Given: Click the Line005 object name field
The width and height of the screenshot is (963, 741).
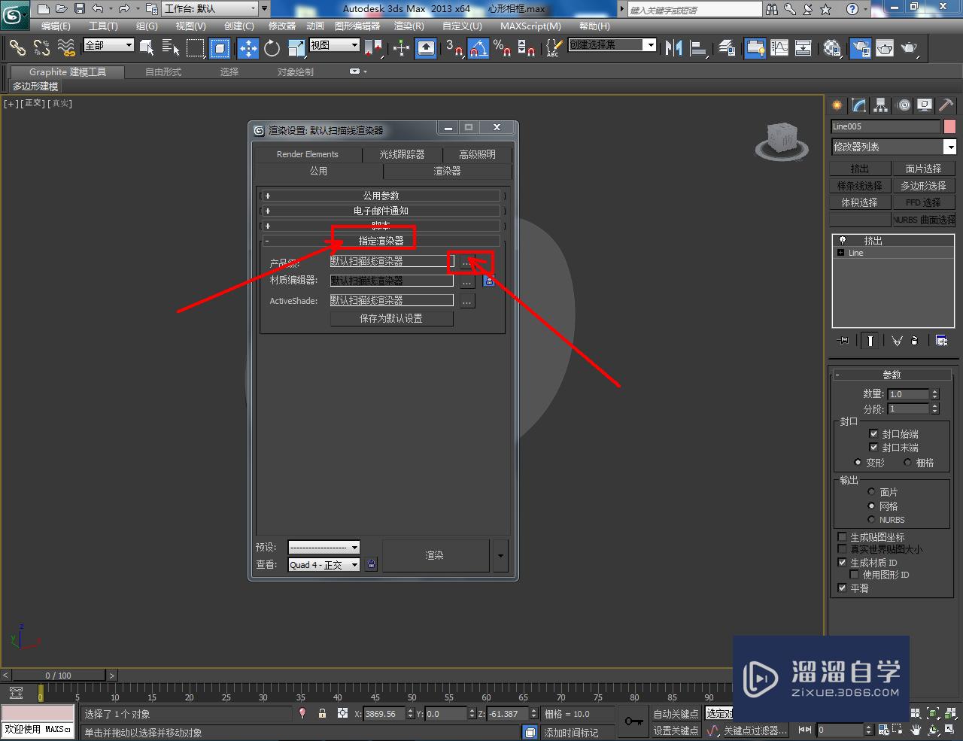Looking at the screenshot, I should 886,126.
